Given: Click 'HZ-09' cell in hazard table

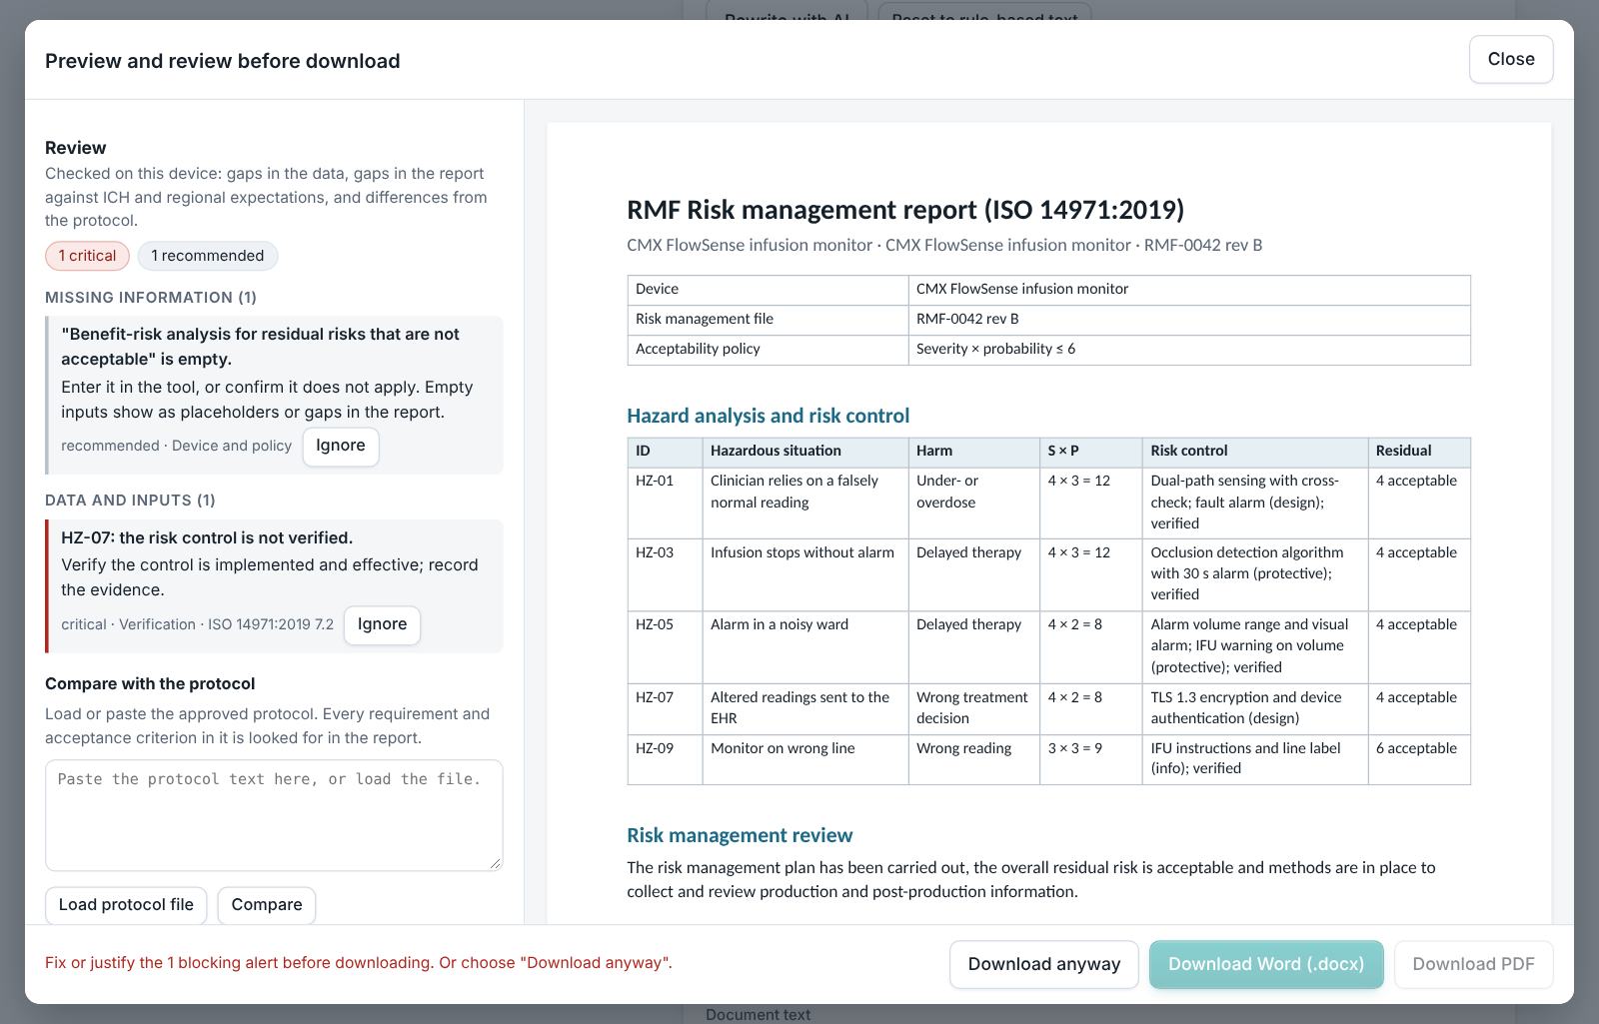Looking at the screenshot, I should pos(665,759).
